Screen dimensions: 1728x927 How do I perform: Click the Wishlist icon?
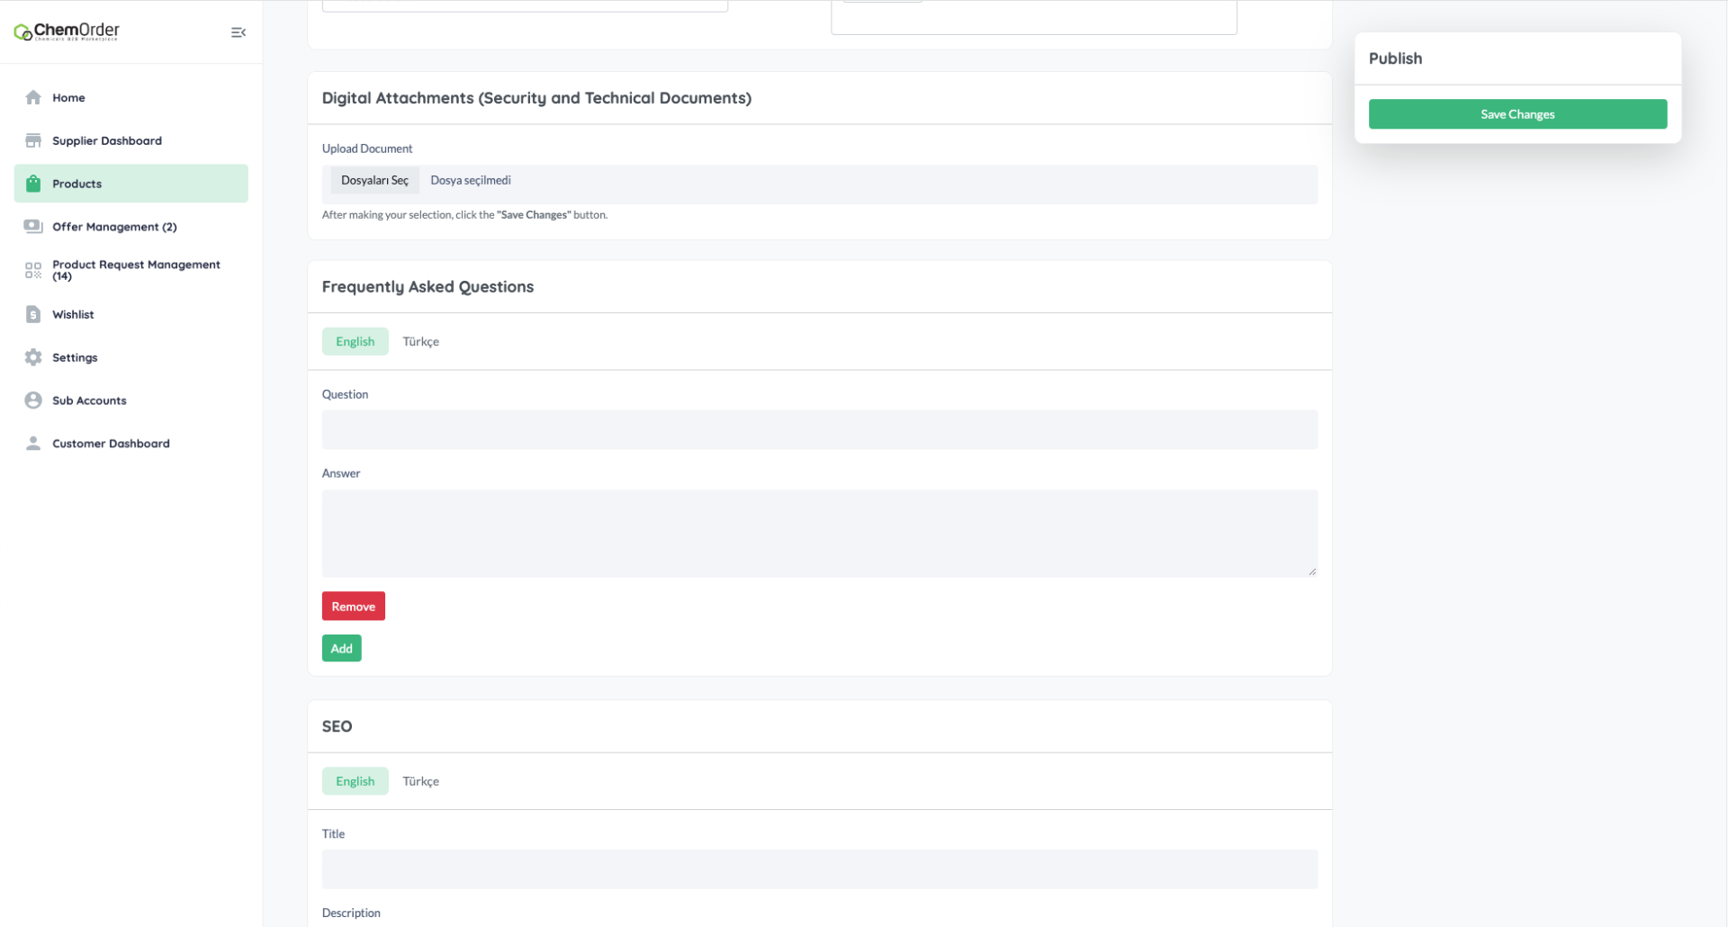pyautogui.click(x=33, y=314)
